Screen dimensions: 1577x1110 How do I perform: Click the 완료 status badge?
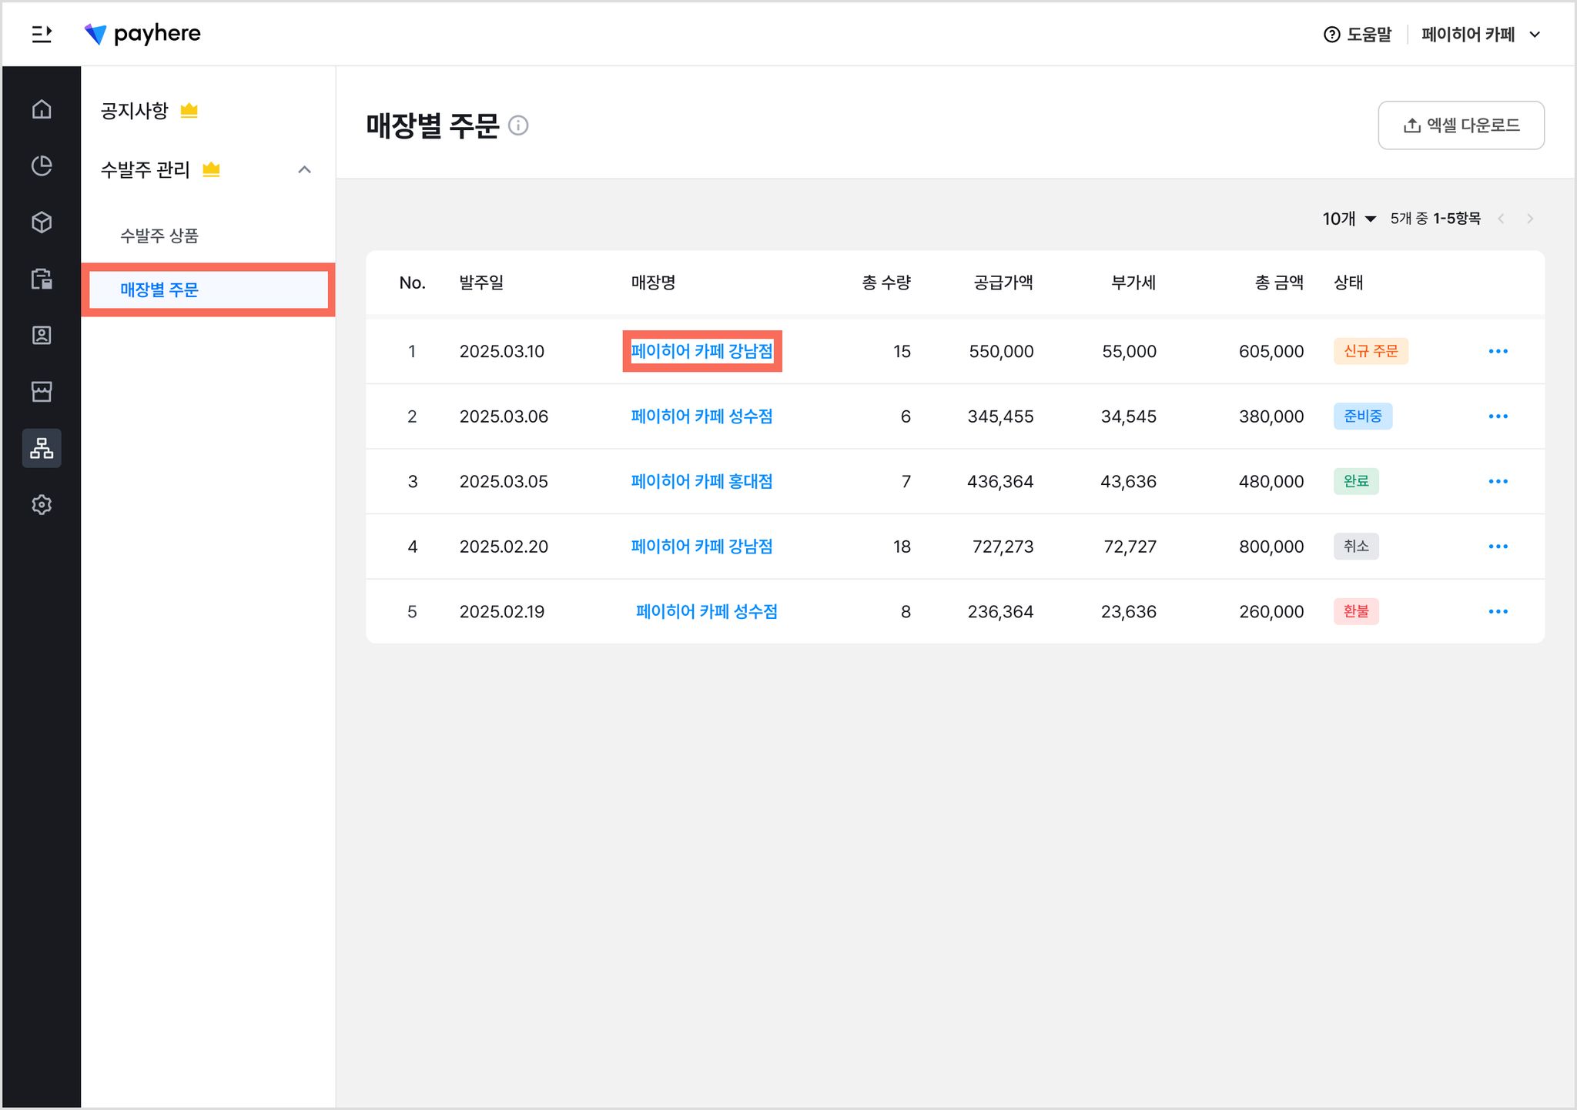pyautogui.click(x=1356, y=481)
